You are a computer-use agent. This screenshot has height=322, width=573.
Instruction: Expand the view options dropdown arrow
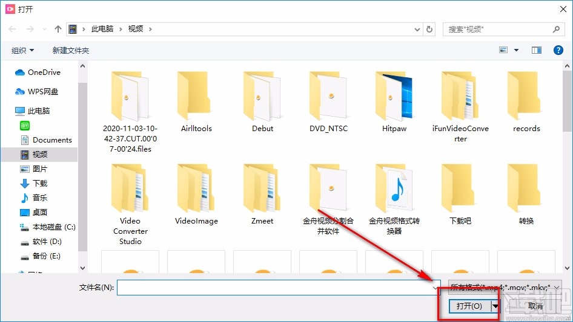516,50
